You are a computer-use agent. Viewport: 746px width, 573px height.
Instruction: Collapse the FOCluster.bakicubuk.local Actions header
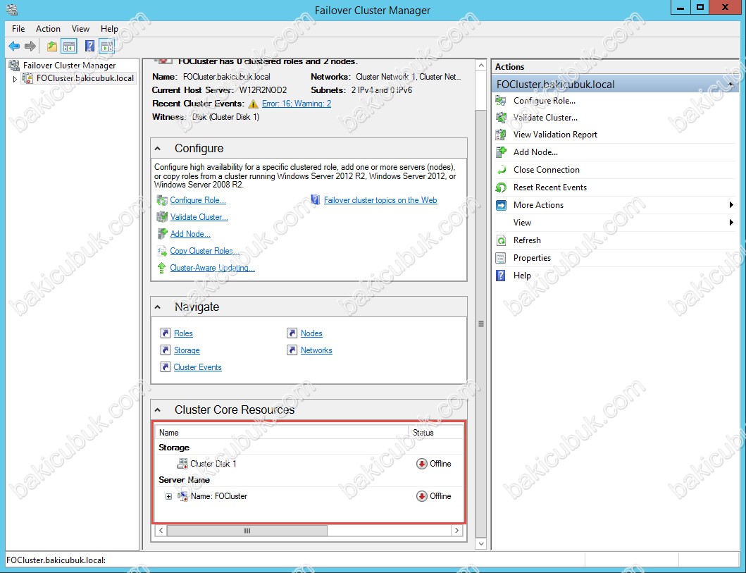(731, 85)
